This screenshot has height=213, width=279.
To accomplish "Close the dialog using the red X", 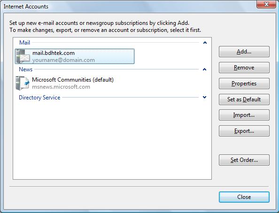I will coord(266,4).
